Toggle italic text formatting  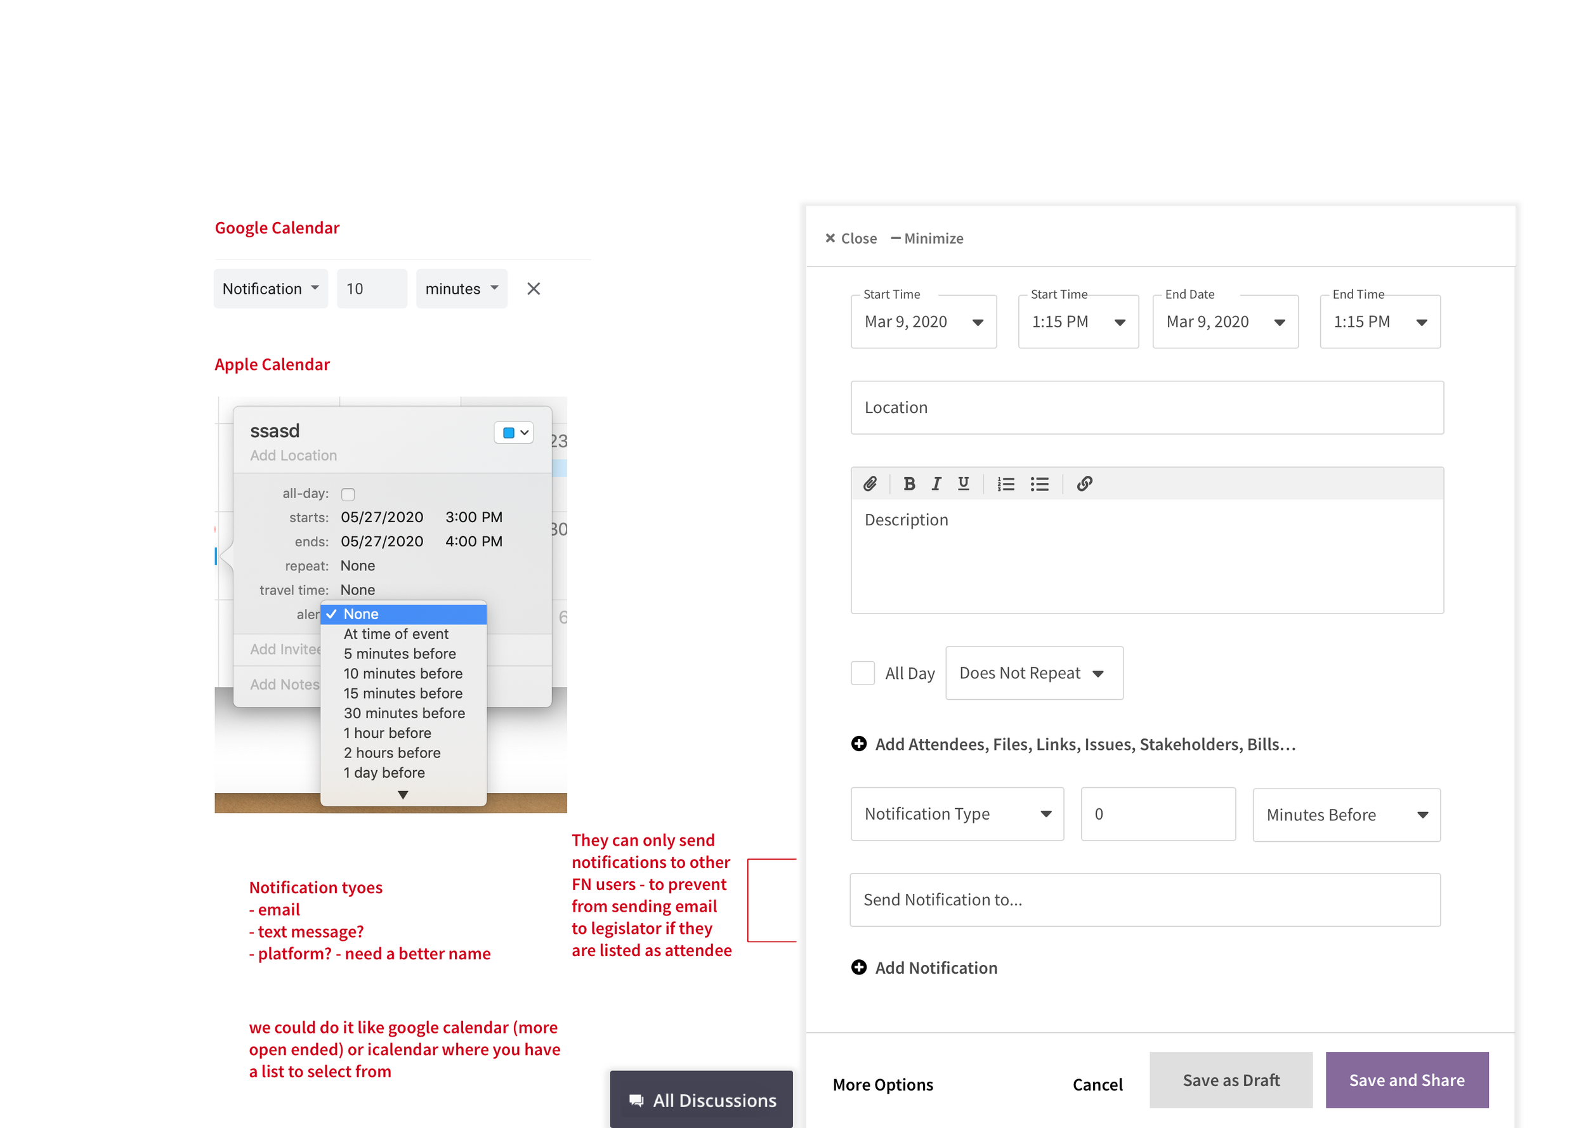936,483
